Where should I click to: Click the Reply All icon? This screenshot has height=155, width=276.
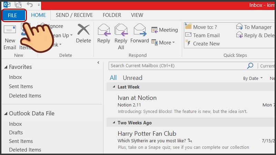[x=121, y=30]
